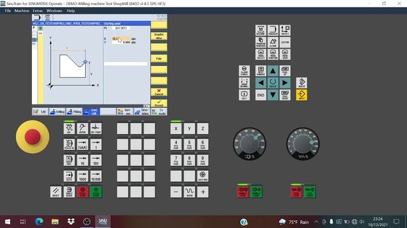Select the VAR increment key
The width and height of the screenshot is (407, 228).
[x=83, y=144]
